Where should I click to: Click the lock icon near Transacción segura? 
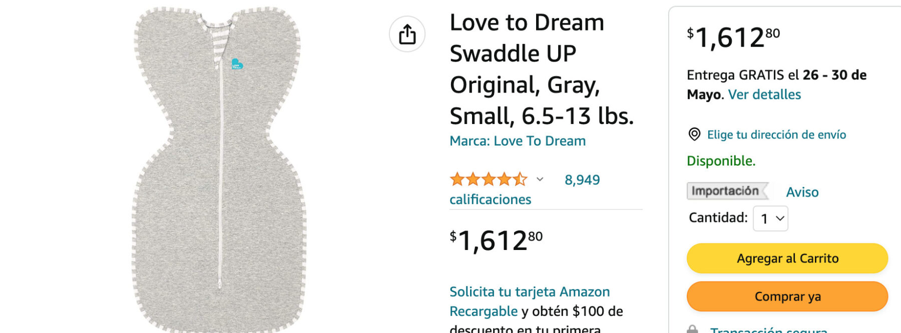coord(692,329)
